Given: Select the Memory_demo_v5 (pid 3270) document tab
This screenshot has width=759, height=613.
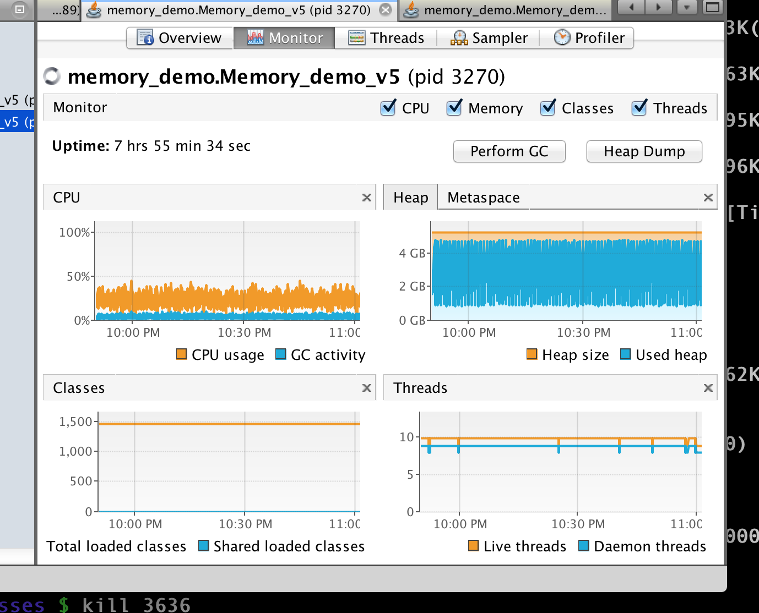Looking at the screenshot, I should 239,10.
